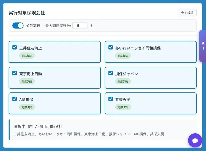Viewport: 206px width, 151px height.
Task: Click the あいおいニッセイ同和損保 card label
Action: pos(138,48)
